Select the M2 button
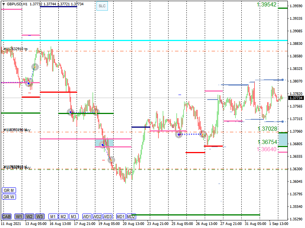 point(63,217)
